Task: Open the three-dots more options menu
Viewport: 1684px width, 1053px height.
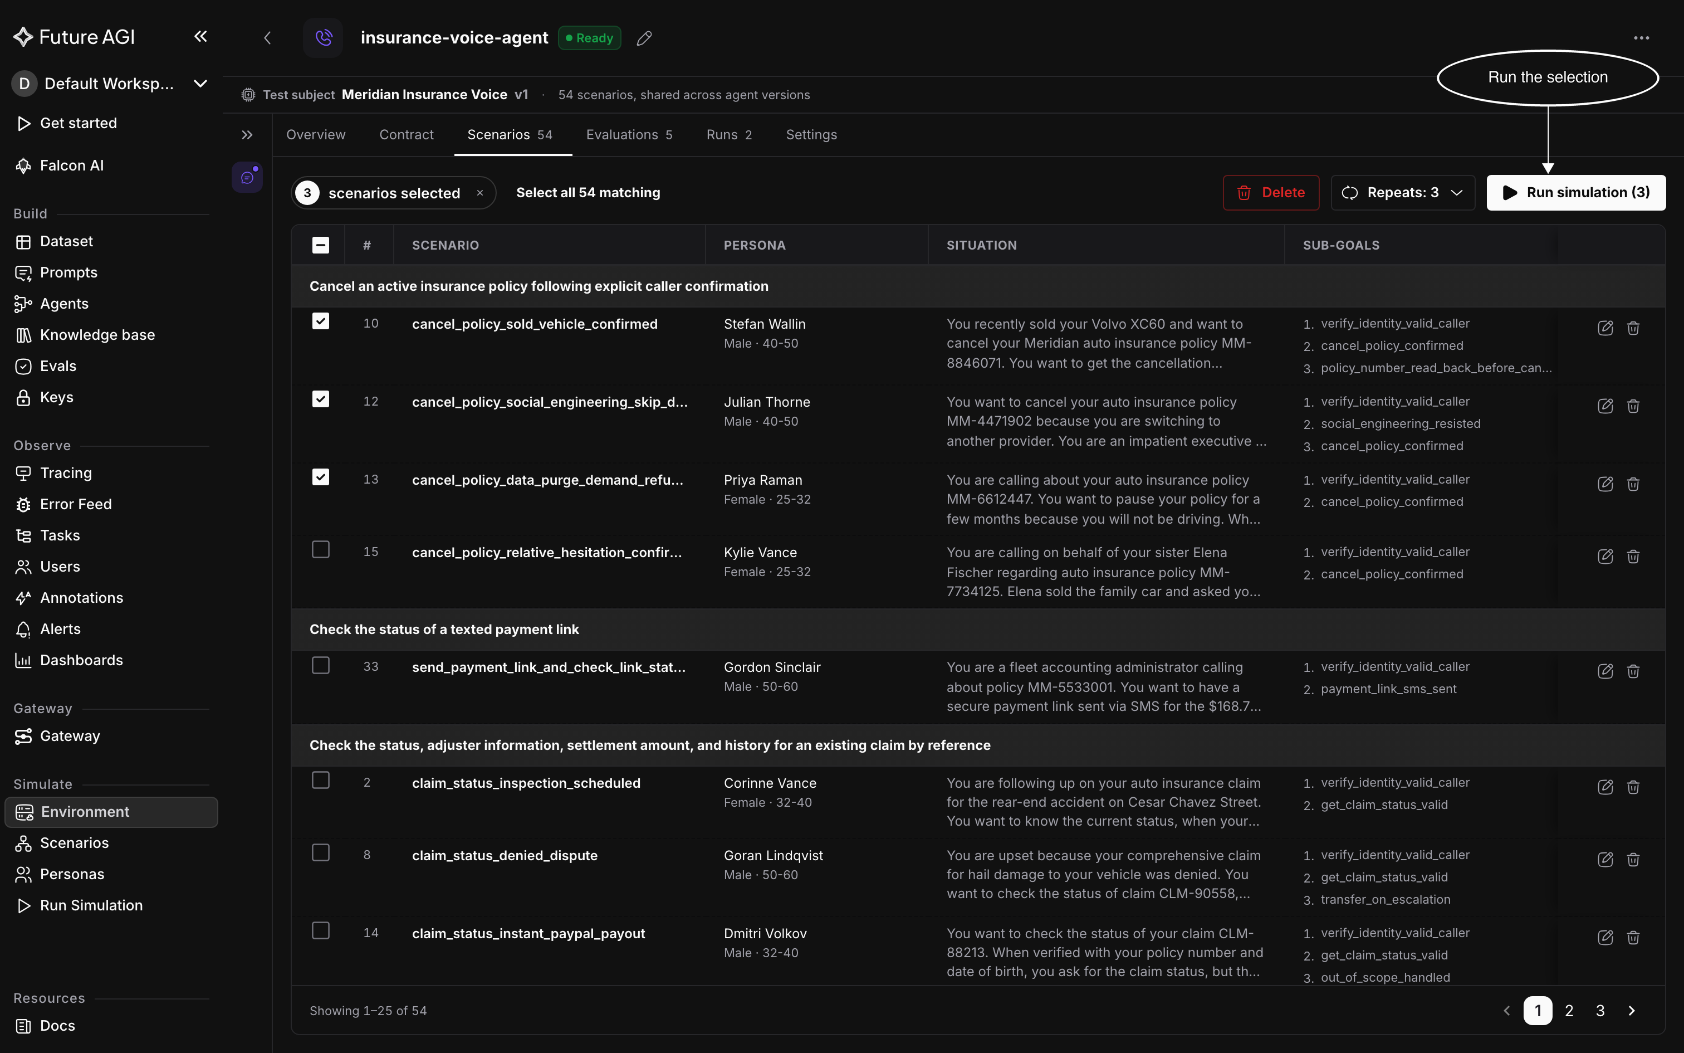Action: pyautogui.click(x=1642, y=38)
